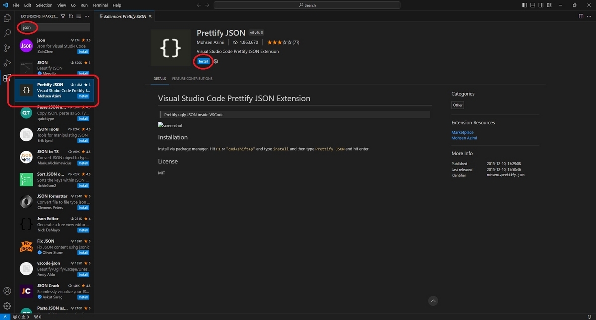Open the Selection menu
This screenshot has height=320, width=596.
pos(44,5)
